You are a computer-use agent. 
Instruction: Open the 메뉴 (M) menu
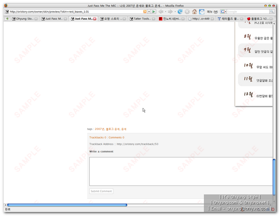pyautogui.click(x=212, y=12)
